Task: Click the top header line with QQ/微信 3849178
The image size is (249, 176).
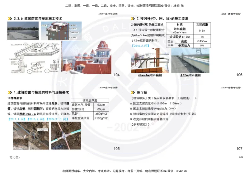Action: (125, 6)
